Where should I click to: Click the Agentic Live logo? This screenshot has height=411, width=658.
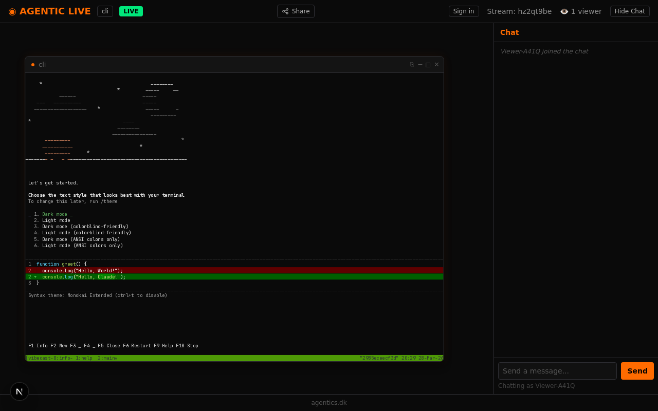(49, 11)
